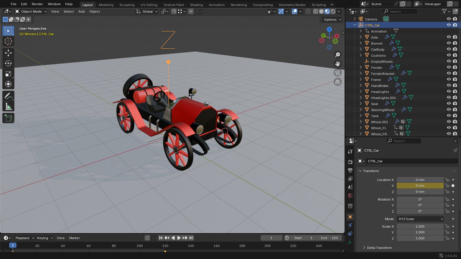Activate the Rotate tool
Image resolution: width=461 pixels, height=259 pixels.
pos(8,63)
